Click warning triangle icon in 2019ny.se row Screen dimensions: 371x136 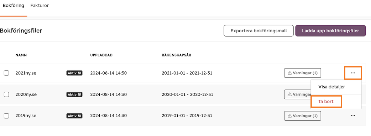click(x=289, y=116)
